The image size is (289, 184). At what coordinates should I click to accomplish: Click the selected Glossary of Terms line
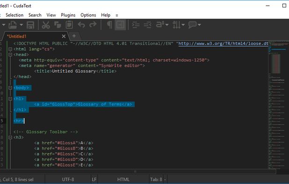(x=83, y=104)
